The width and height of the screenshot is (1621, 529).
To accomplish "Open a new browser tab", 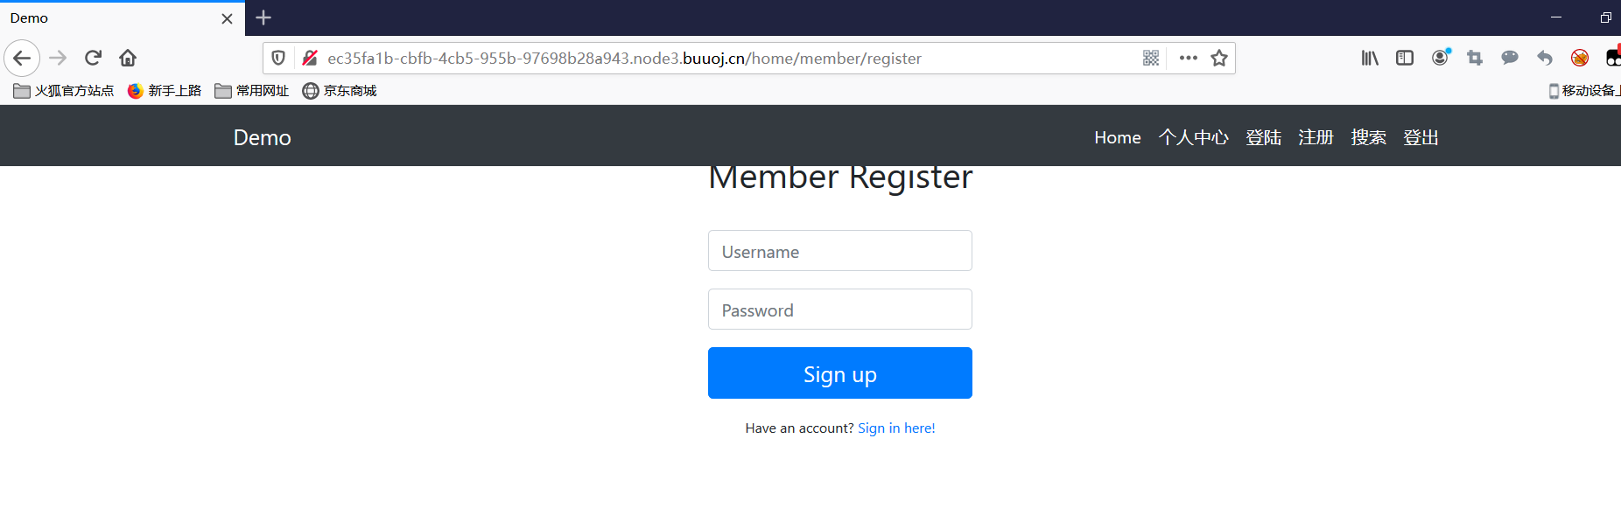I will point(263,17).
